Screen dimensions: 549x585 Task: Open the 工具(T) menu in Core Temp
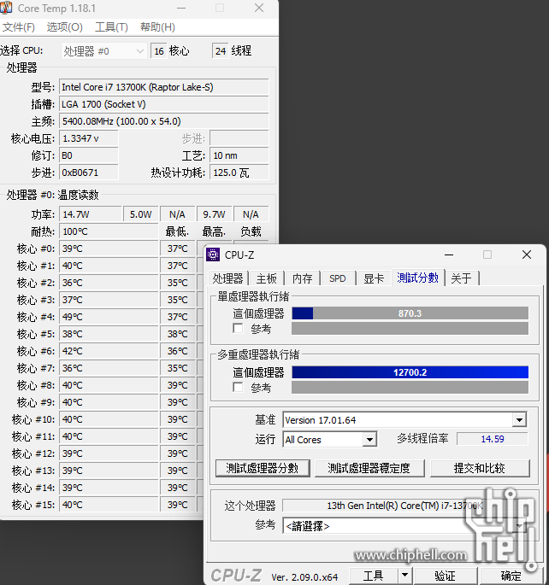coord(111,27)
